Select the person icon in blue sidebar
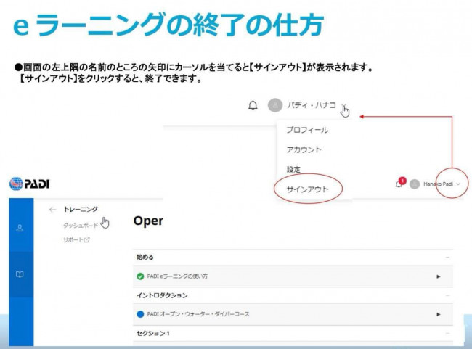 (x=20, y=227)
